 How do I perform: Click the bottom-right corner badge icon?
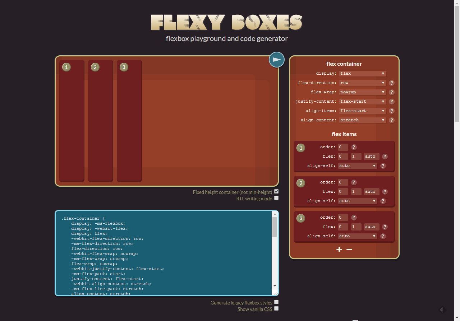click(442, 310)
